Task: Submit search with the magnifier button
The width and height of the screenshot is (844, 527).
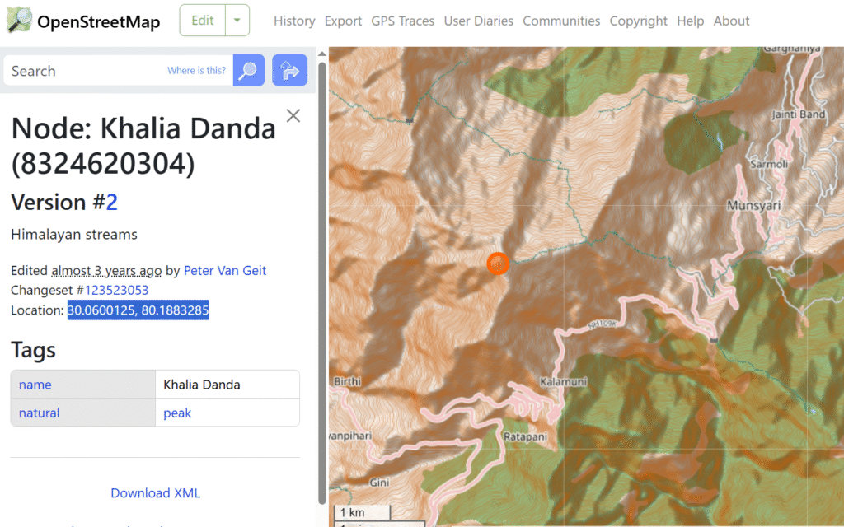Action: [249, 70]
